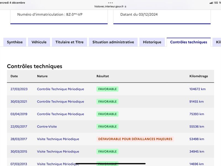Click the 104672 km value
This screenshot has width=221, height=166.
[x=197, y=89]
